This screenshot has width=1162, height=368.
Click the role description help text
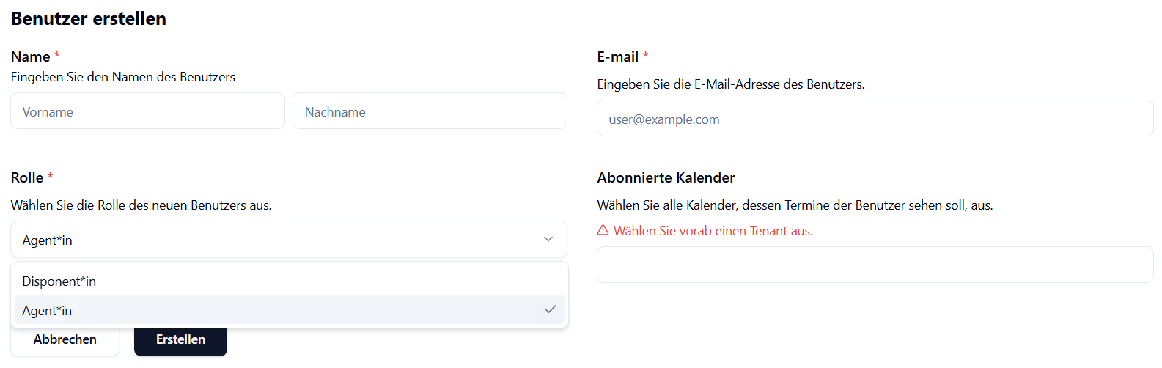(x=141, y=205)
